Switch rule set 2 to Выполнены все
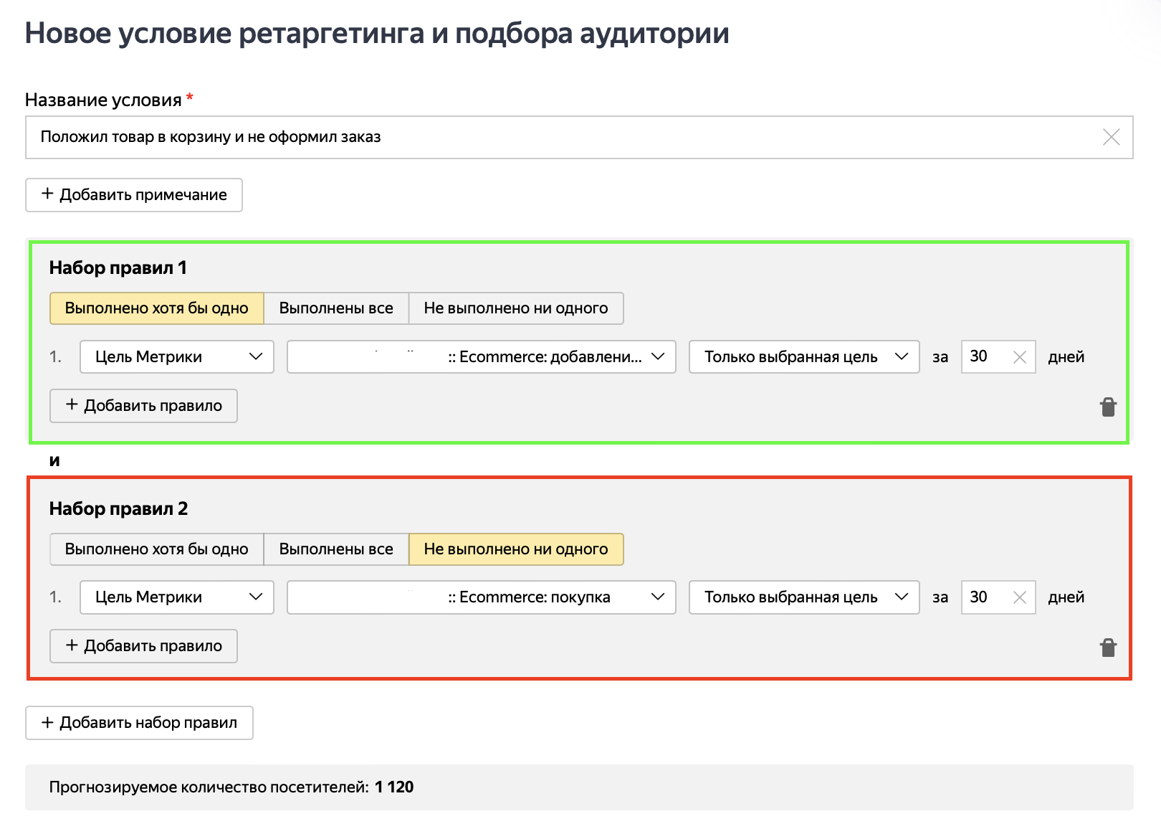The image size is (1161, 829). pyautogui.click(x=335, y=549)
